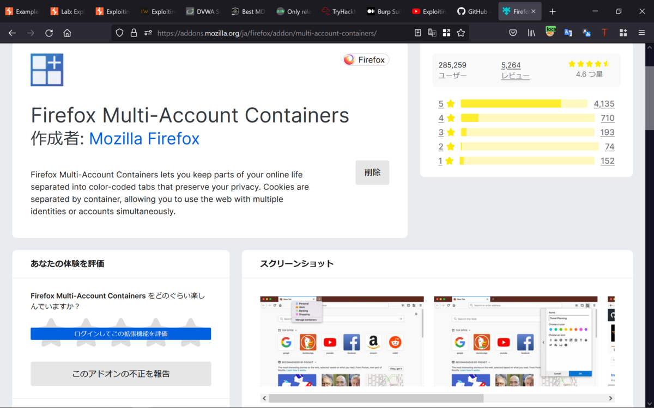Open a new tab with plus button
The width and height of the screenshot is (654, 408).
coord(553,11)
